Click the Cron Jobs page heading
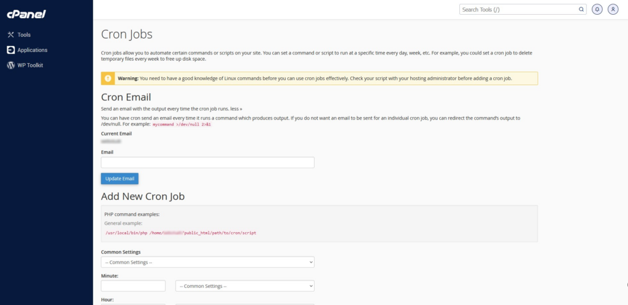This screenshot has height=305, width=628. pos(126,34)
